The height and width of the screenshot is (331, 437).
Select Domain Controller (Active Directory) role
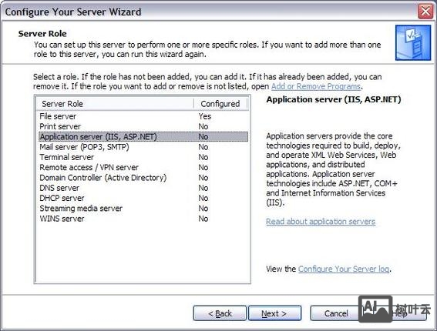click(x=143, y=178)
